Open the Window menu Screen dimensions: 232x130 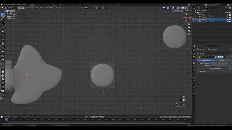(19, 5)
